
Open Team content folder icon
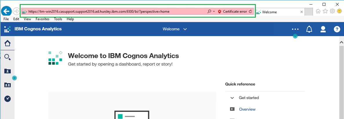click(8, 85)
